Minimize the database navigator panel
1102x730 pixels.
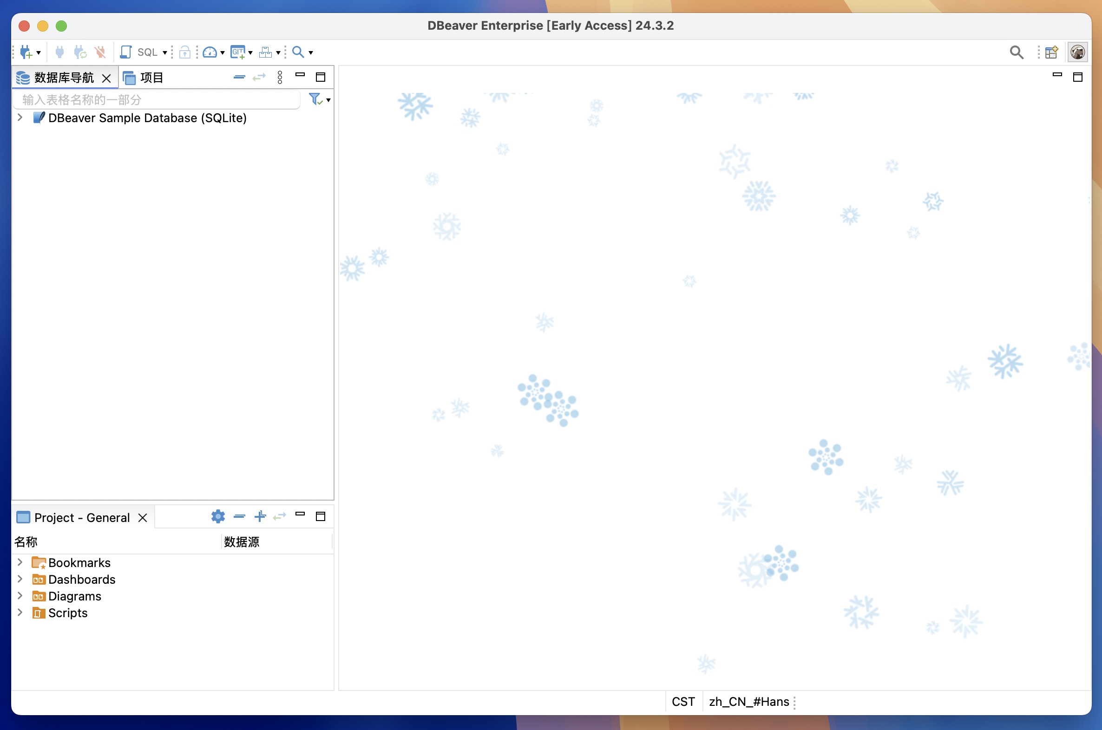tap(300, 74)
